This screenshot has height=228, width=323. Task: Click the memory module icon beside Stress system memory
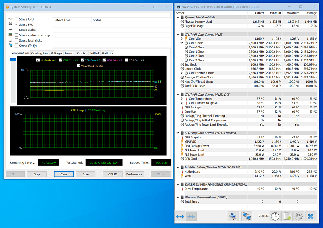[x=11, y=35]
